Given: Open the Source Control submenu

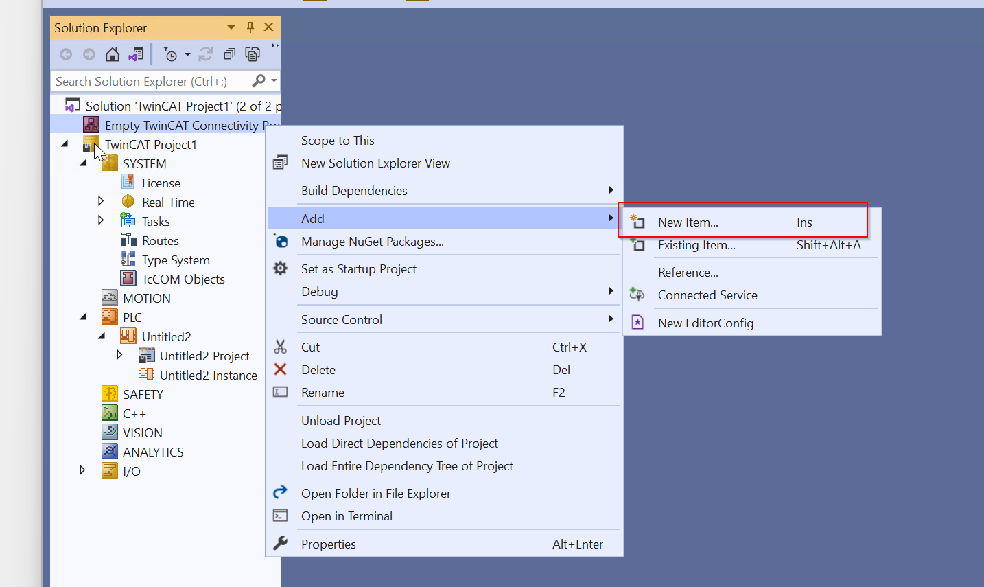Looking at the screenshot, I should coord(445,320).
